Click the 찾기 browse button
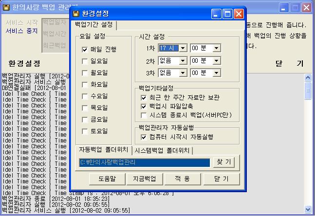 tap(224, 162)
